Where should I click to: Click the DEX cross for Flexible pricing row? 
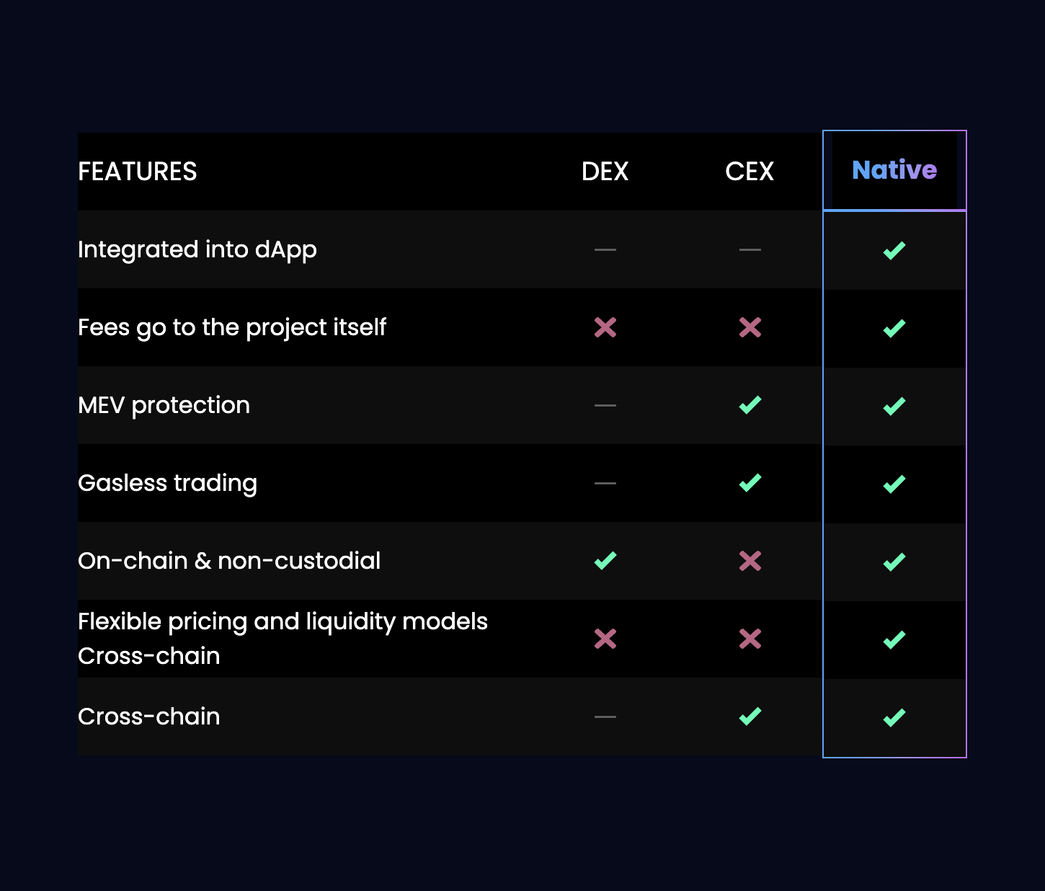coord(605,639)
